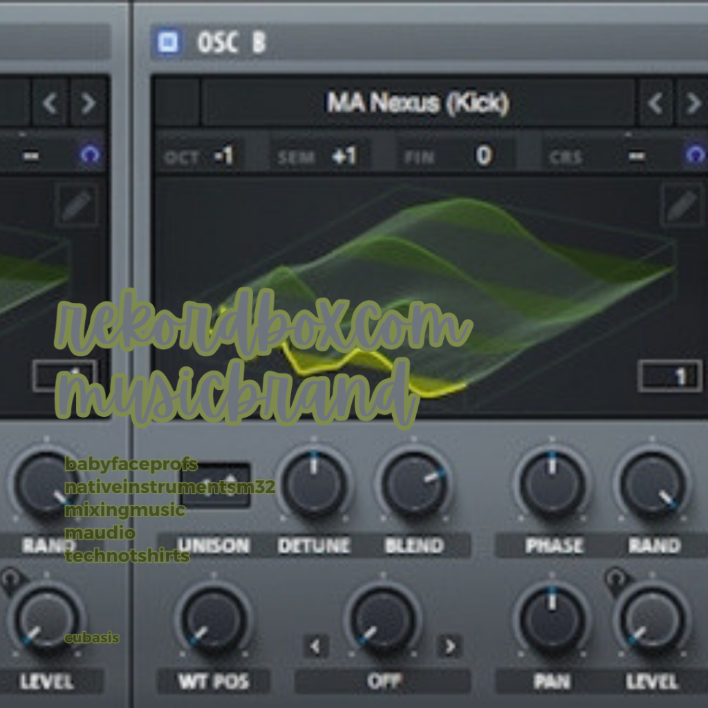Click the "FIN" label
The image size is (708, 708).
419,157
